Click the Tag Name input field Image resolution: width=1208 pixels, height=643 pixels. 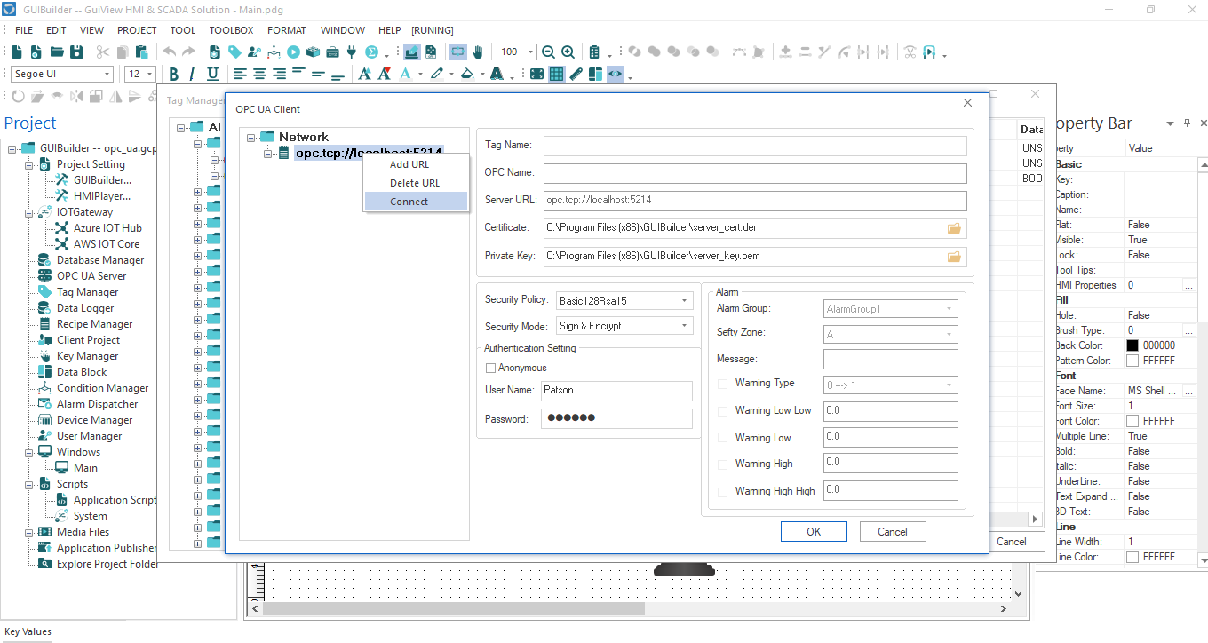pos(755,146)
